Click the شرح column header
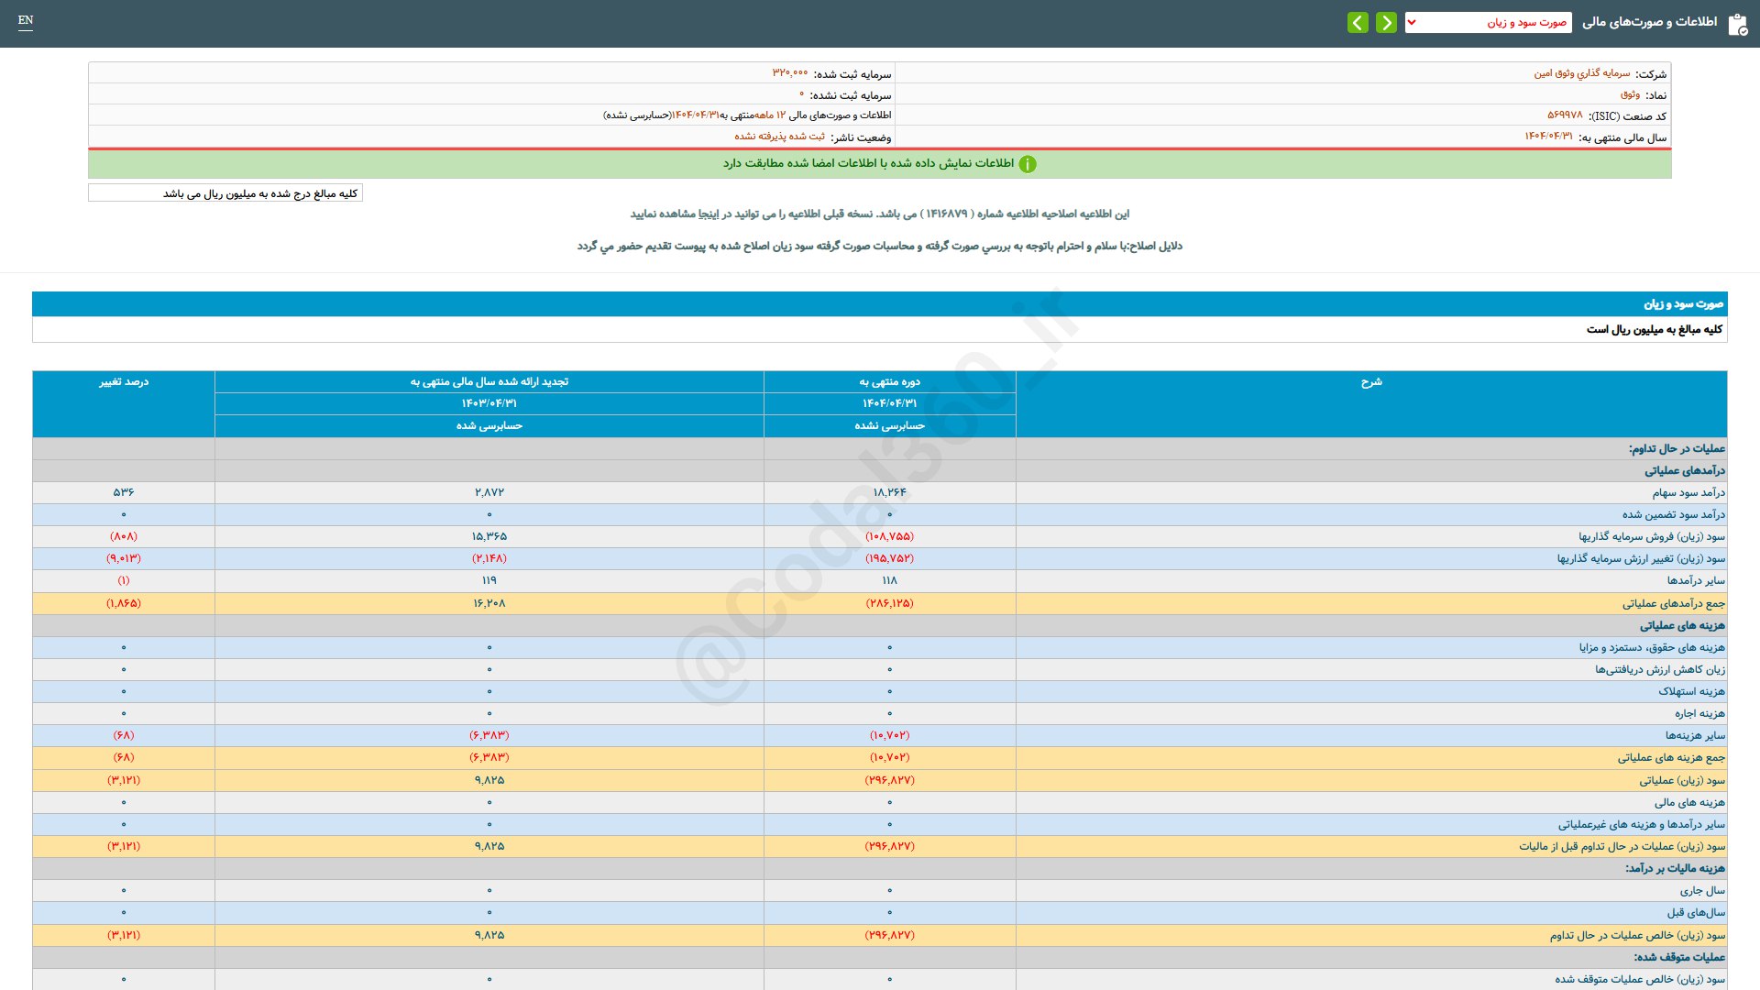Image resolution: width=1760 pixels, height=990 pixels. click(x=1370, y=382)
